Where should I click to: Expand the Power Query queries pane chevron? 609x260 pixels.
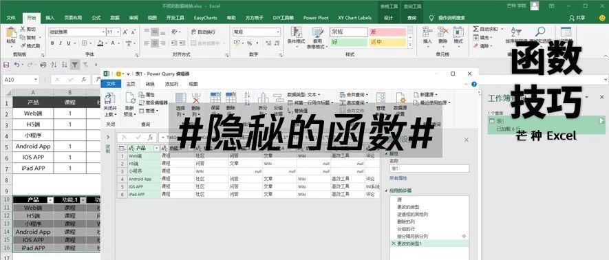[108, 137]
